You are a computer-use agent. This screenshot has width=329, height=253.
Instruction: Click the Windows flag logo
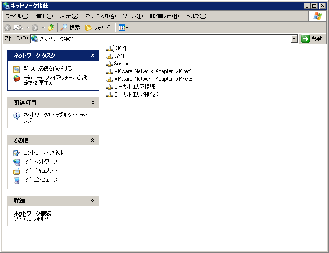click(317, 16)
